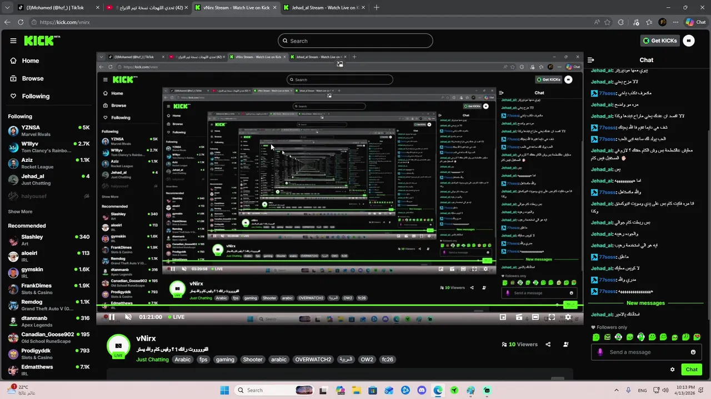Click the Send a message field
Viewport: 711px width, 399px height.
pos(648,352)
